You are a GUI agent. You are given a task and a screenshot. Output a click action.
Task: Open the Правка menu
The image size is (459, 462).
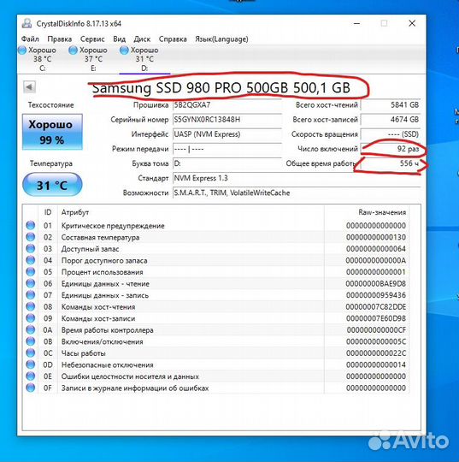click(x=60, y=38)
